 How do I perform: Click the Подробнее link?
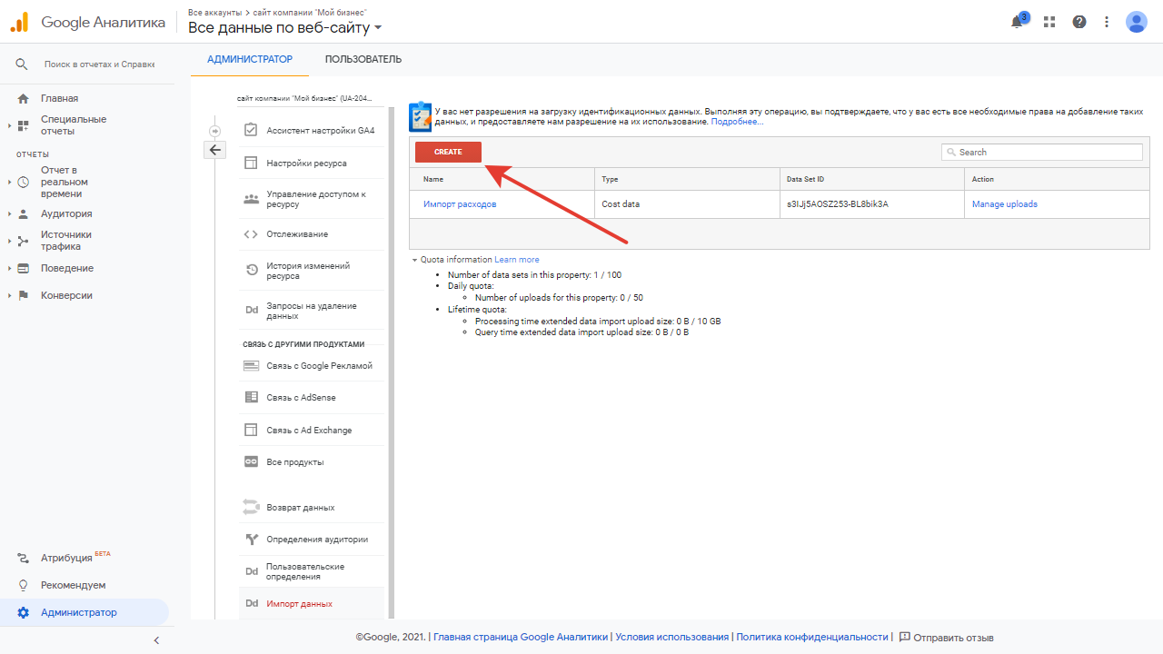(x=737, y=122)
